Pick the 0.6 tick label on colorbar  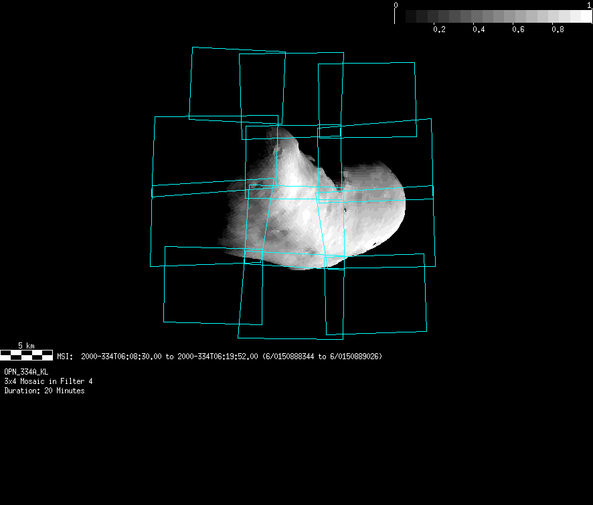(x=518, y=29)
